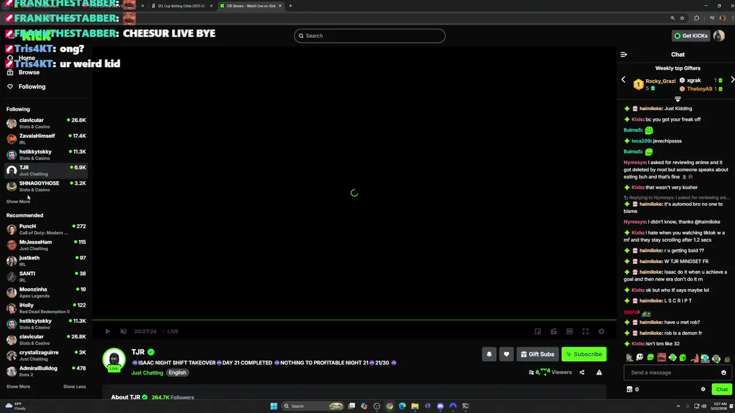
Task: Bookmark this page with star icon
Action: coord(682,18)
